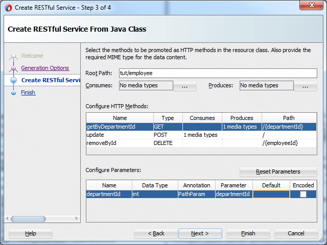Open Produces media types browse button
Image resolution: width=327 pixels, height=245 pixels.
306,86
